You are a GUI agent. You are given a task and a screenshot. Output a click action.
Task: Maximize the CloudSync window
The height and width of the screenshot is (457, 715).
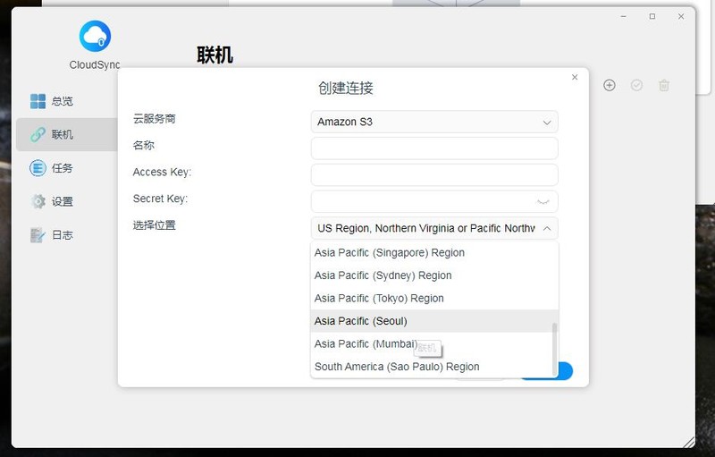652,16
